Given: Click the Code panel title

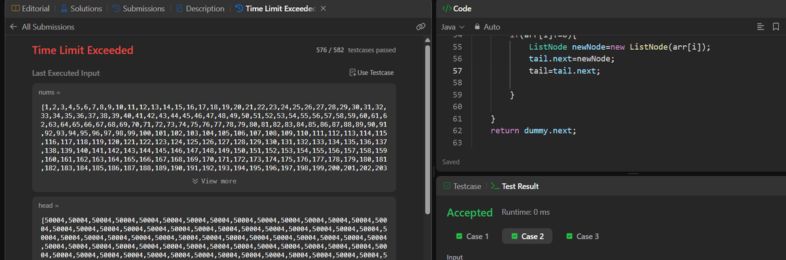Looking at the screenshot, I should pyautogui.click(x=462, y=9).
